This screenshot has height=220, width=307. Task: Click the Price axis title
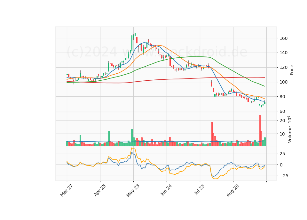pos(292,70)
